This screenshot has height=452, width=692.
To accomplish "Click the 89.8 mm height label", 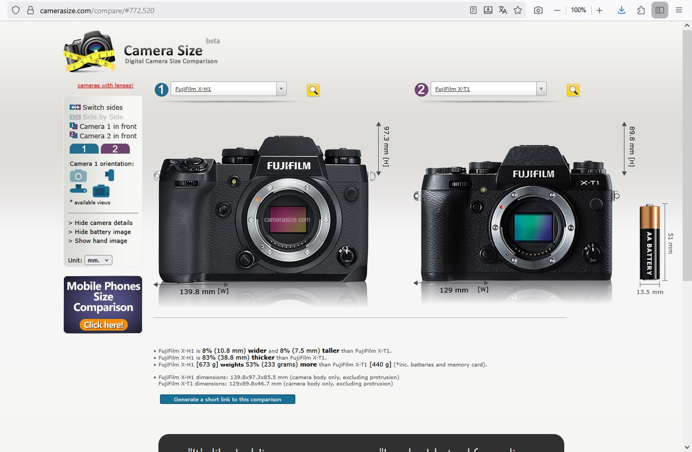I will pos(632,146).
